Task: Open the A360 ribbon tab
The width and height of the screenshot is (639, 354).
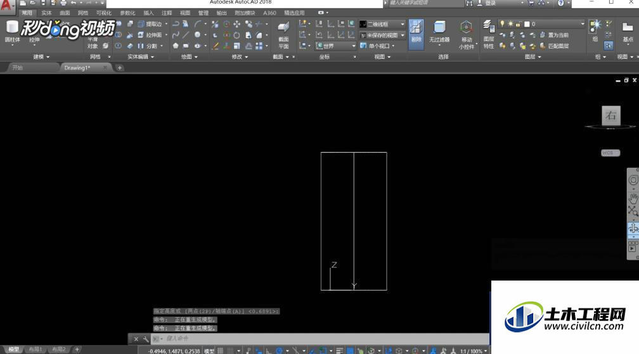Action: pyautogui.click(x=269, y=13)
